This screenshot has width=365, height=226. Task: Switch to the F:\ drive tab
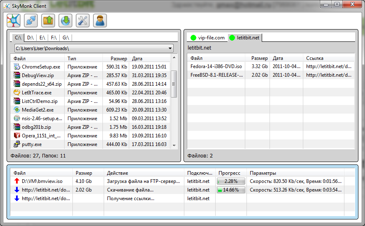[54, 38]
